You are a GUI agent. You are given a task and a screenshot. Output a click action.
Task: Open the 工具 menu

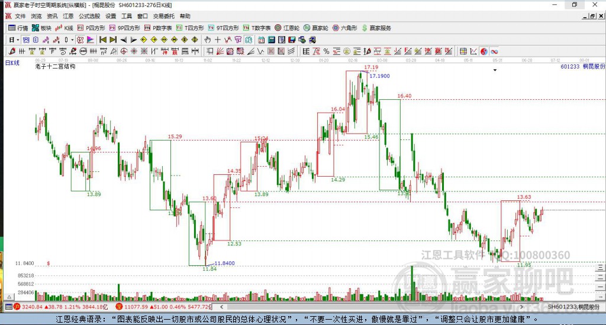pyautogui.click(x=127, y=16)
